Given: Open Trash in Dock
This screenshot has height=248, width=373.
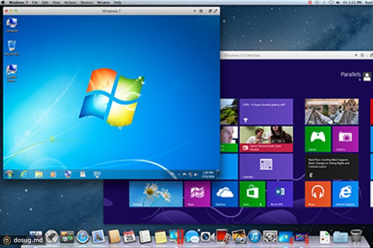Looking at the screenshot, I should click(x=356, y=237).
